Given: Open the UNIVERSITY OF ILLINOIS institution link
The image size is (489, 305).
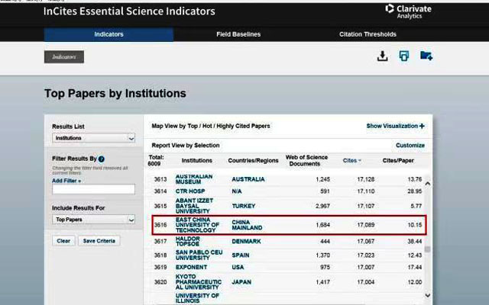Looking at the screenshot, I should click(x=197, y=298).
